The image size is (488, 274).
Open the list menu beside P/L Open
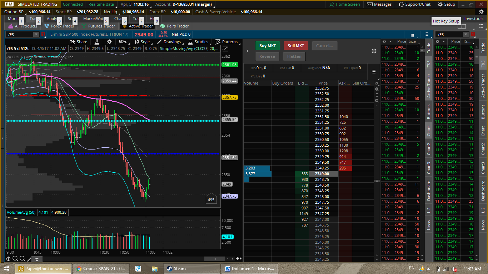pos(374,72)
